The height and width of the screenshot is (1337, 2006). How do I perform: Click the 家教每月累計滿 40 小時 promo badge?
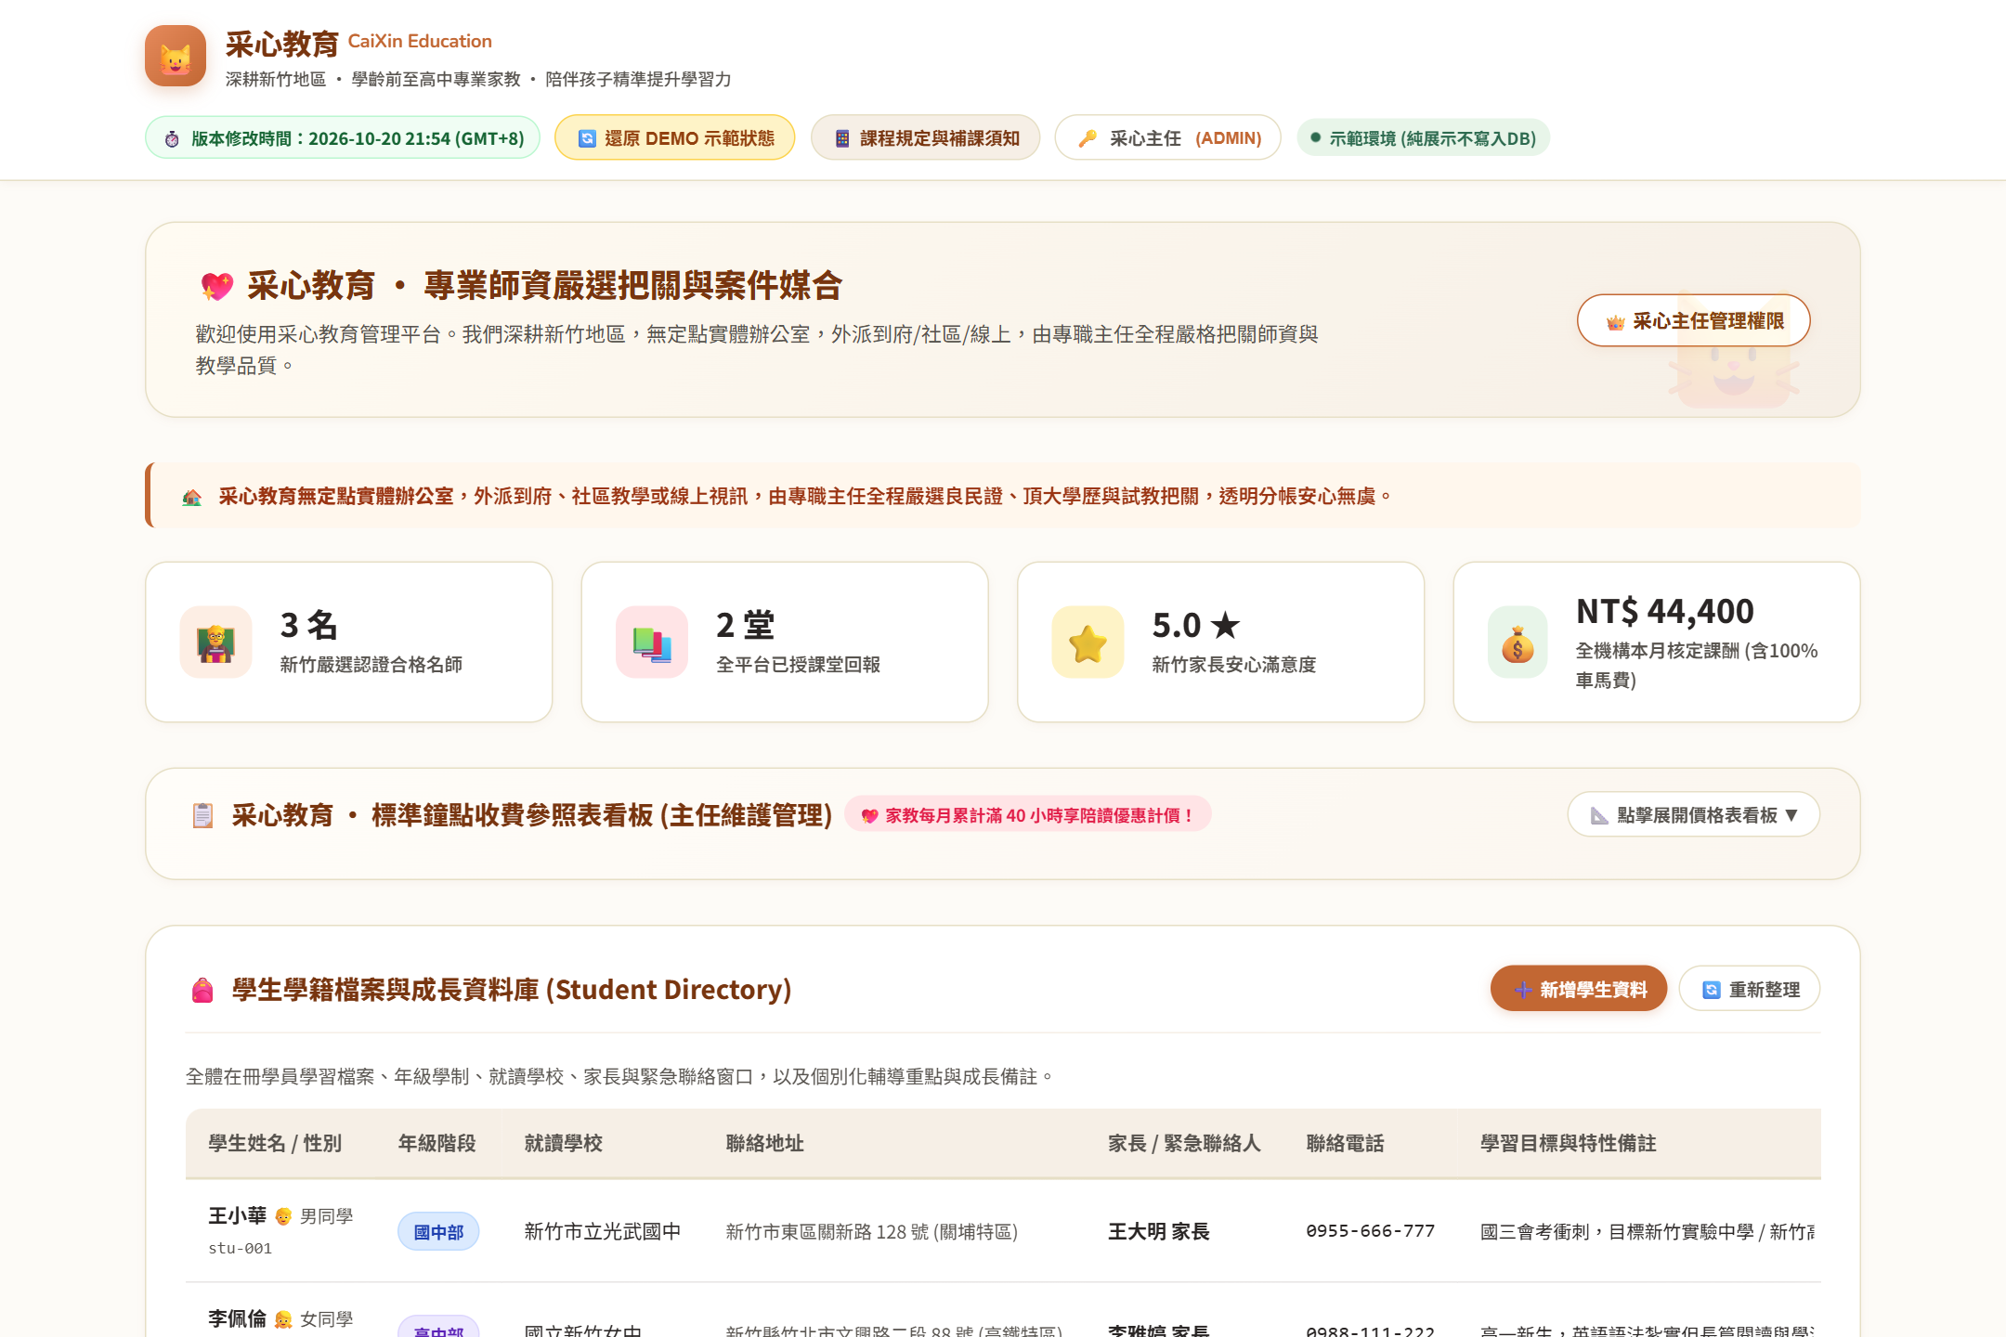1028,814
